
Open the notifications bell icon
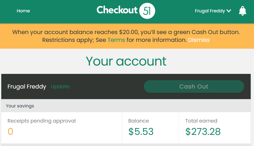coord(242,11)
